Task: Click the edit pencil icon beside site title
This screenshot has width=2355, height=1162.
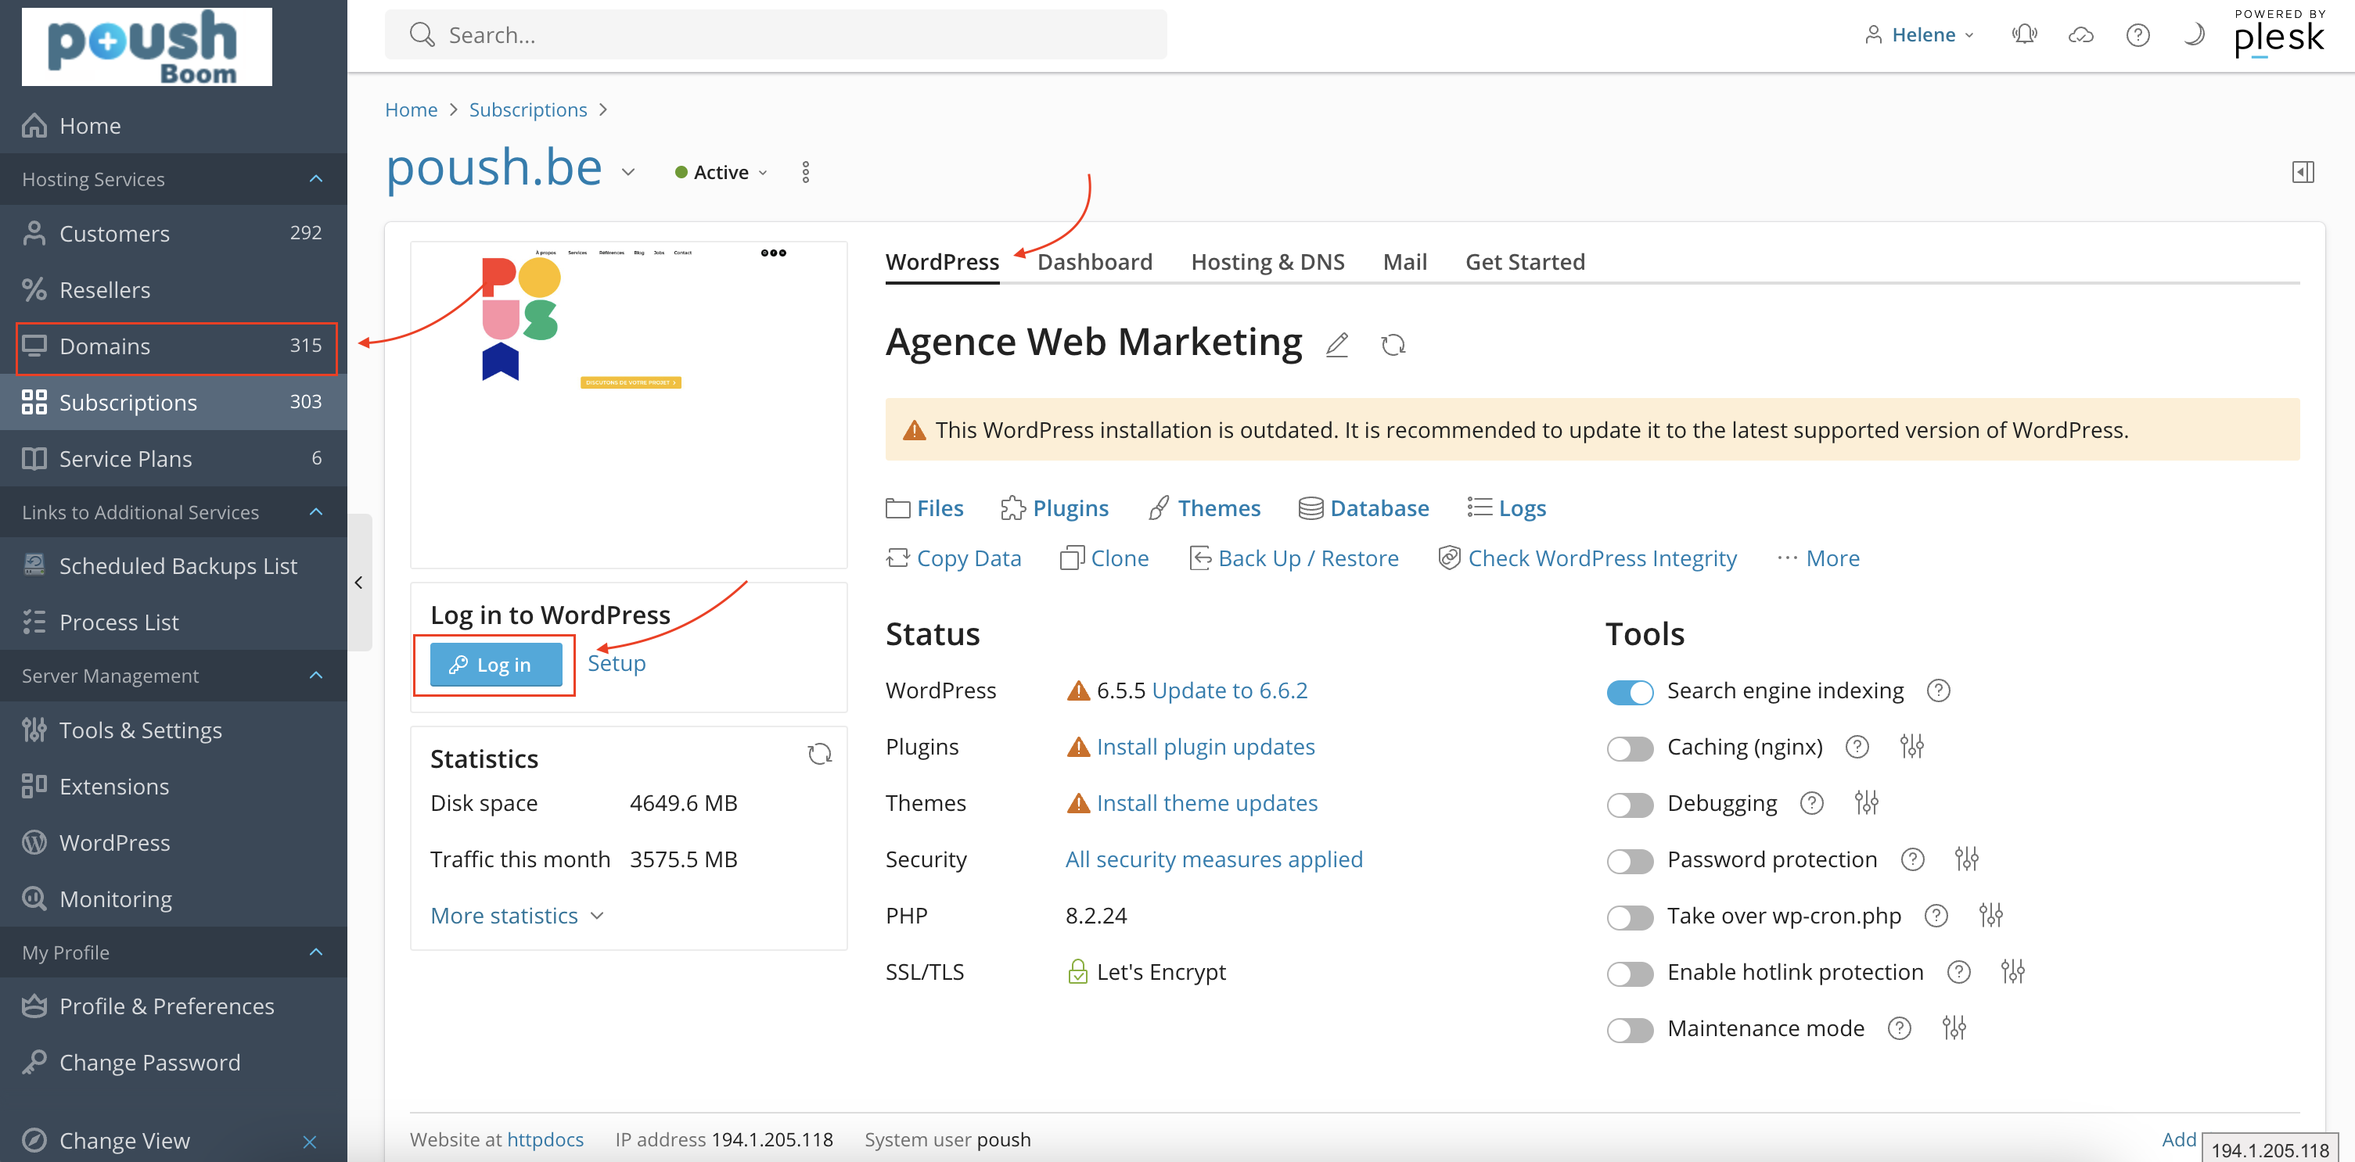Action: coord(1336,344)
